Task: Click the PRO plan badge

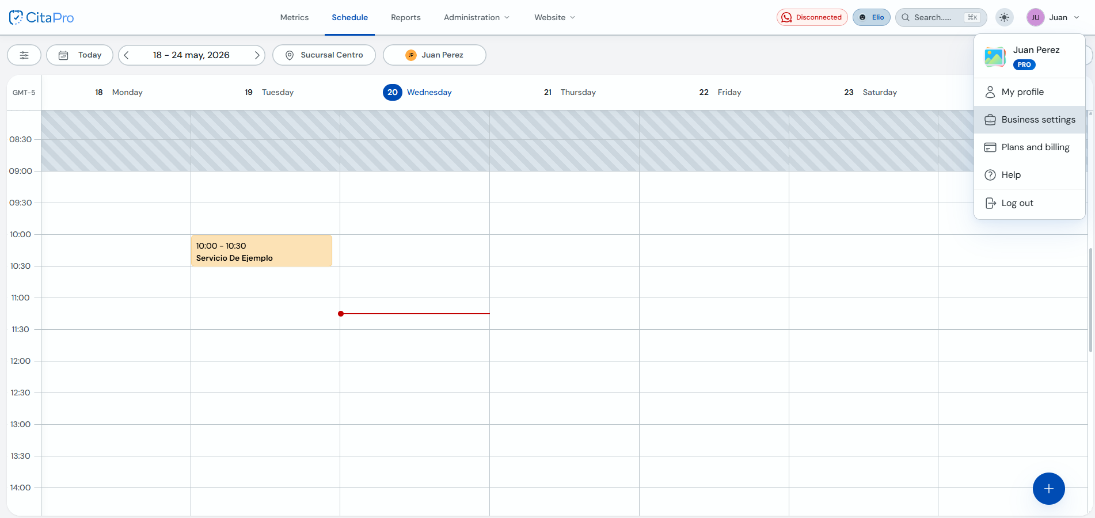Action: click(x=1024, y=64)
